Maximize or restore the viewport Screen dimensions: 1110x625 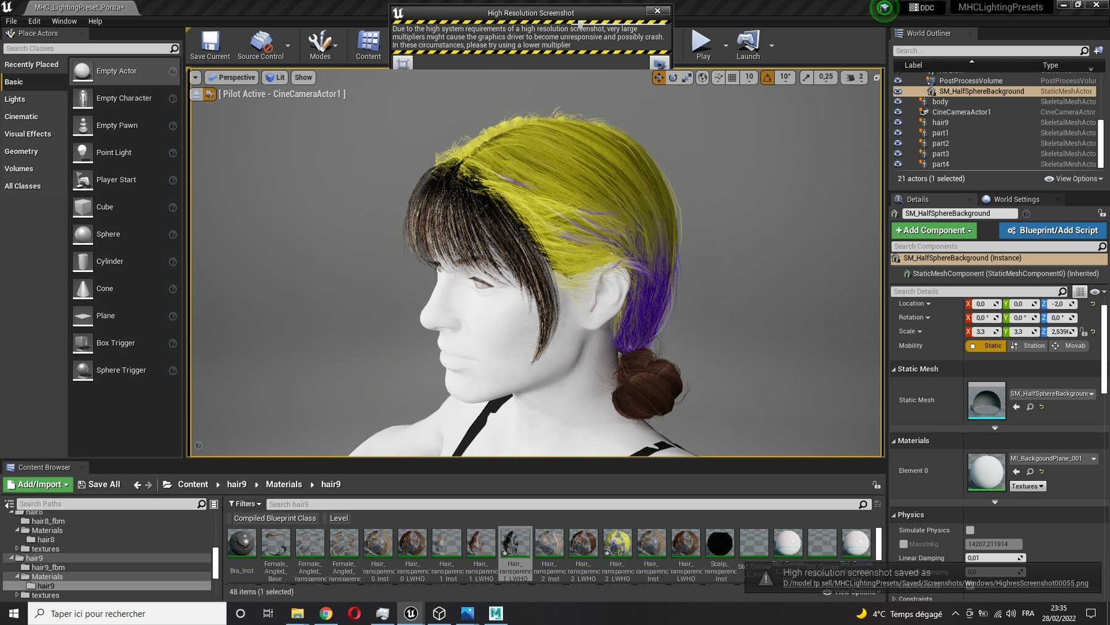click(877, 78)
